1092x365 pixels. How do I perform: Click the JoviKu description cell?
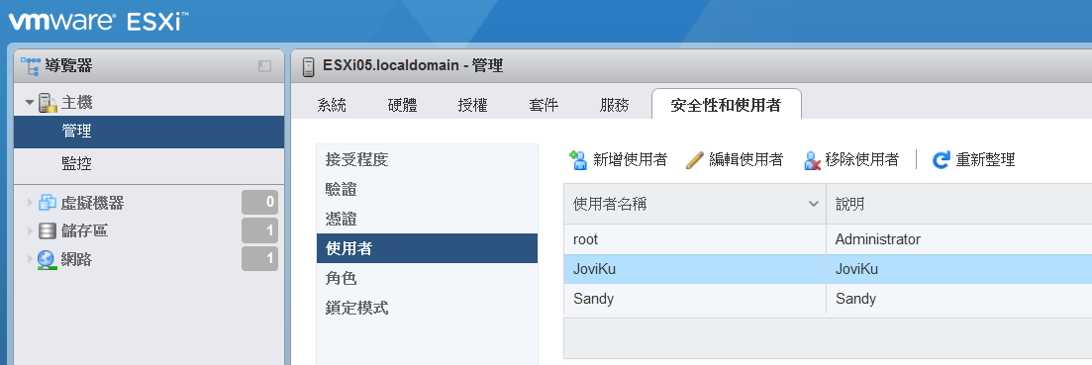coord(959,269)
